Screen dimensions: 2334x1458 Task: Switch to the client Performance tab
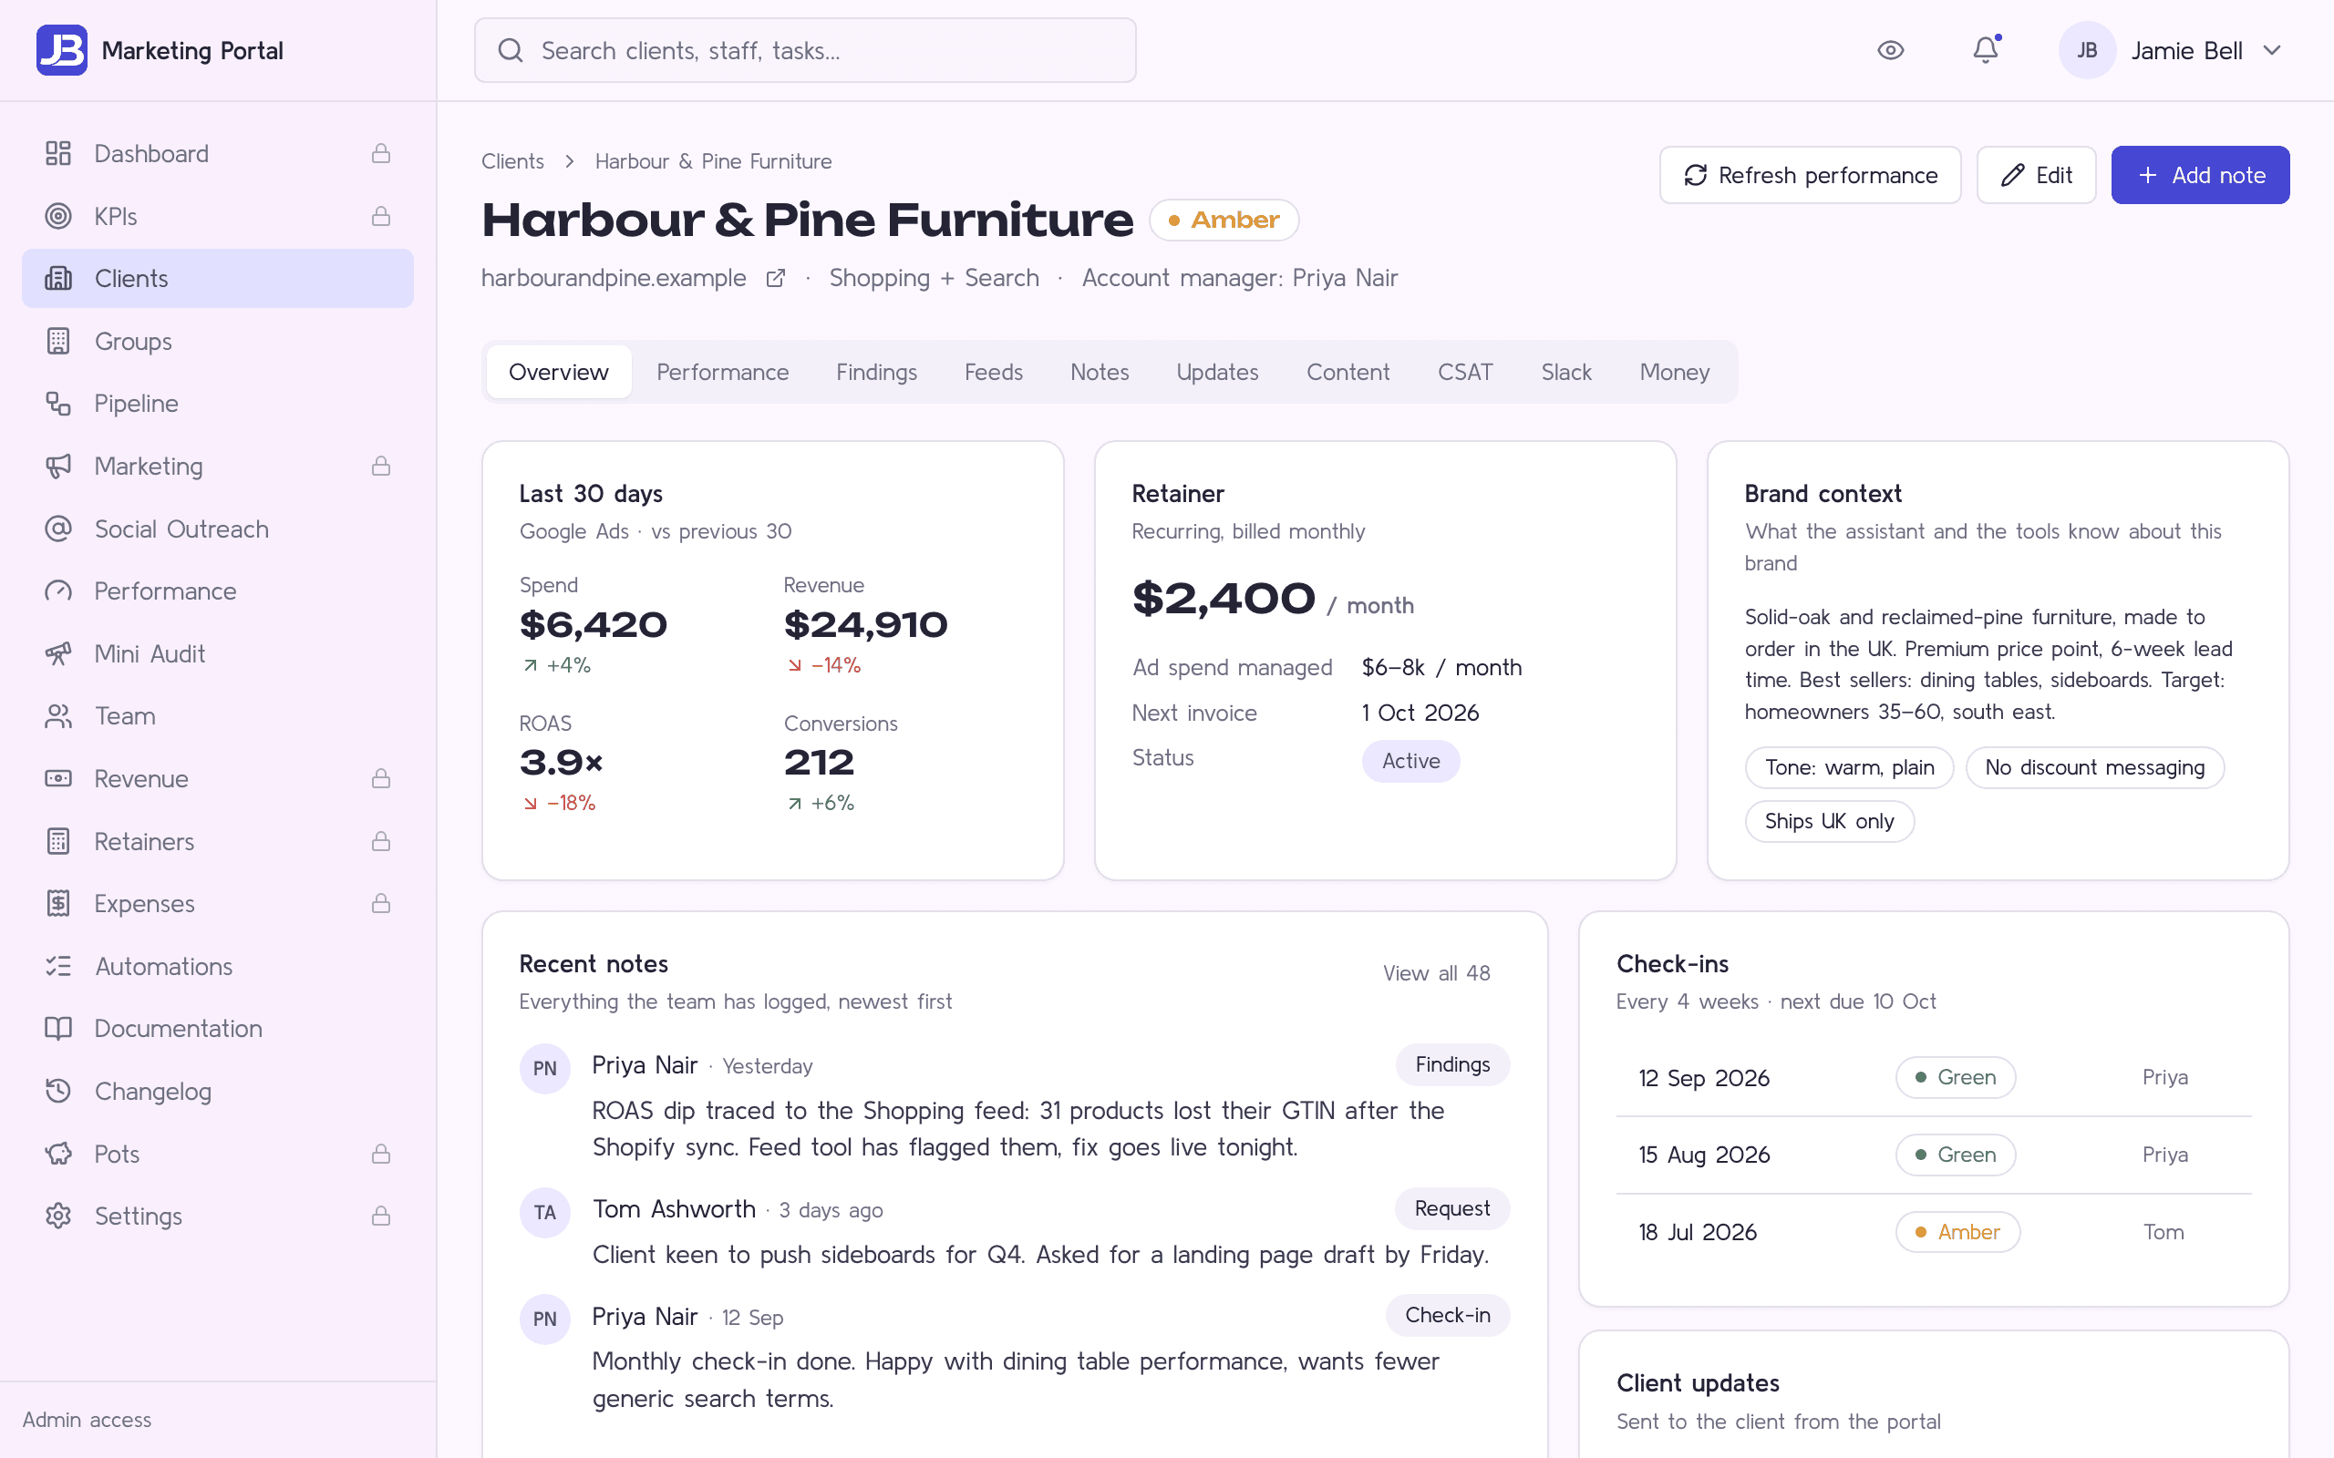[x=722, y=372]
